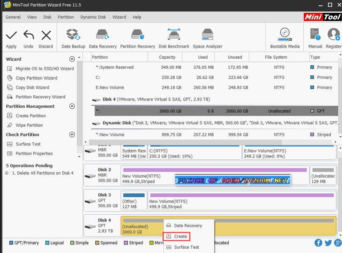
Task: Click the Disk 3 drive icon in disk map
Action: pos(90,201)
